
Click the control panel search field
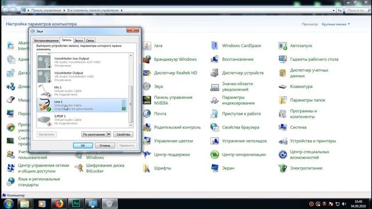click(x=358, y=10)
